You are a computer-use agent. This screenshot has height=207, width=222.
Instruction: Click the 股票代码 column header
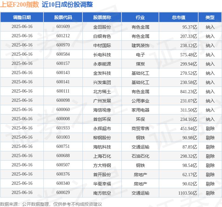(63, 17)
